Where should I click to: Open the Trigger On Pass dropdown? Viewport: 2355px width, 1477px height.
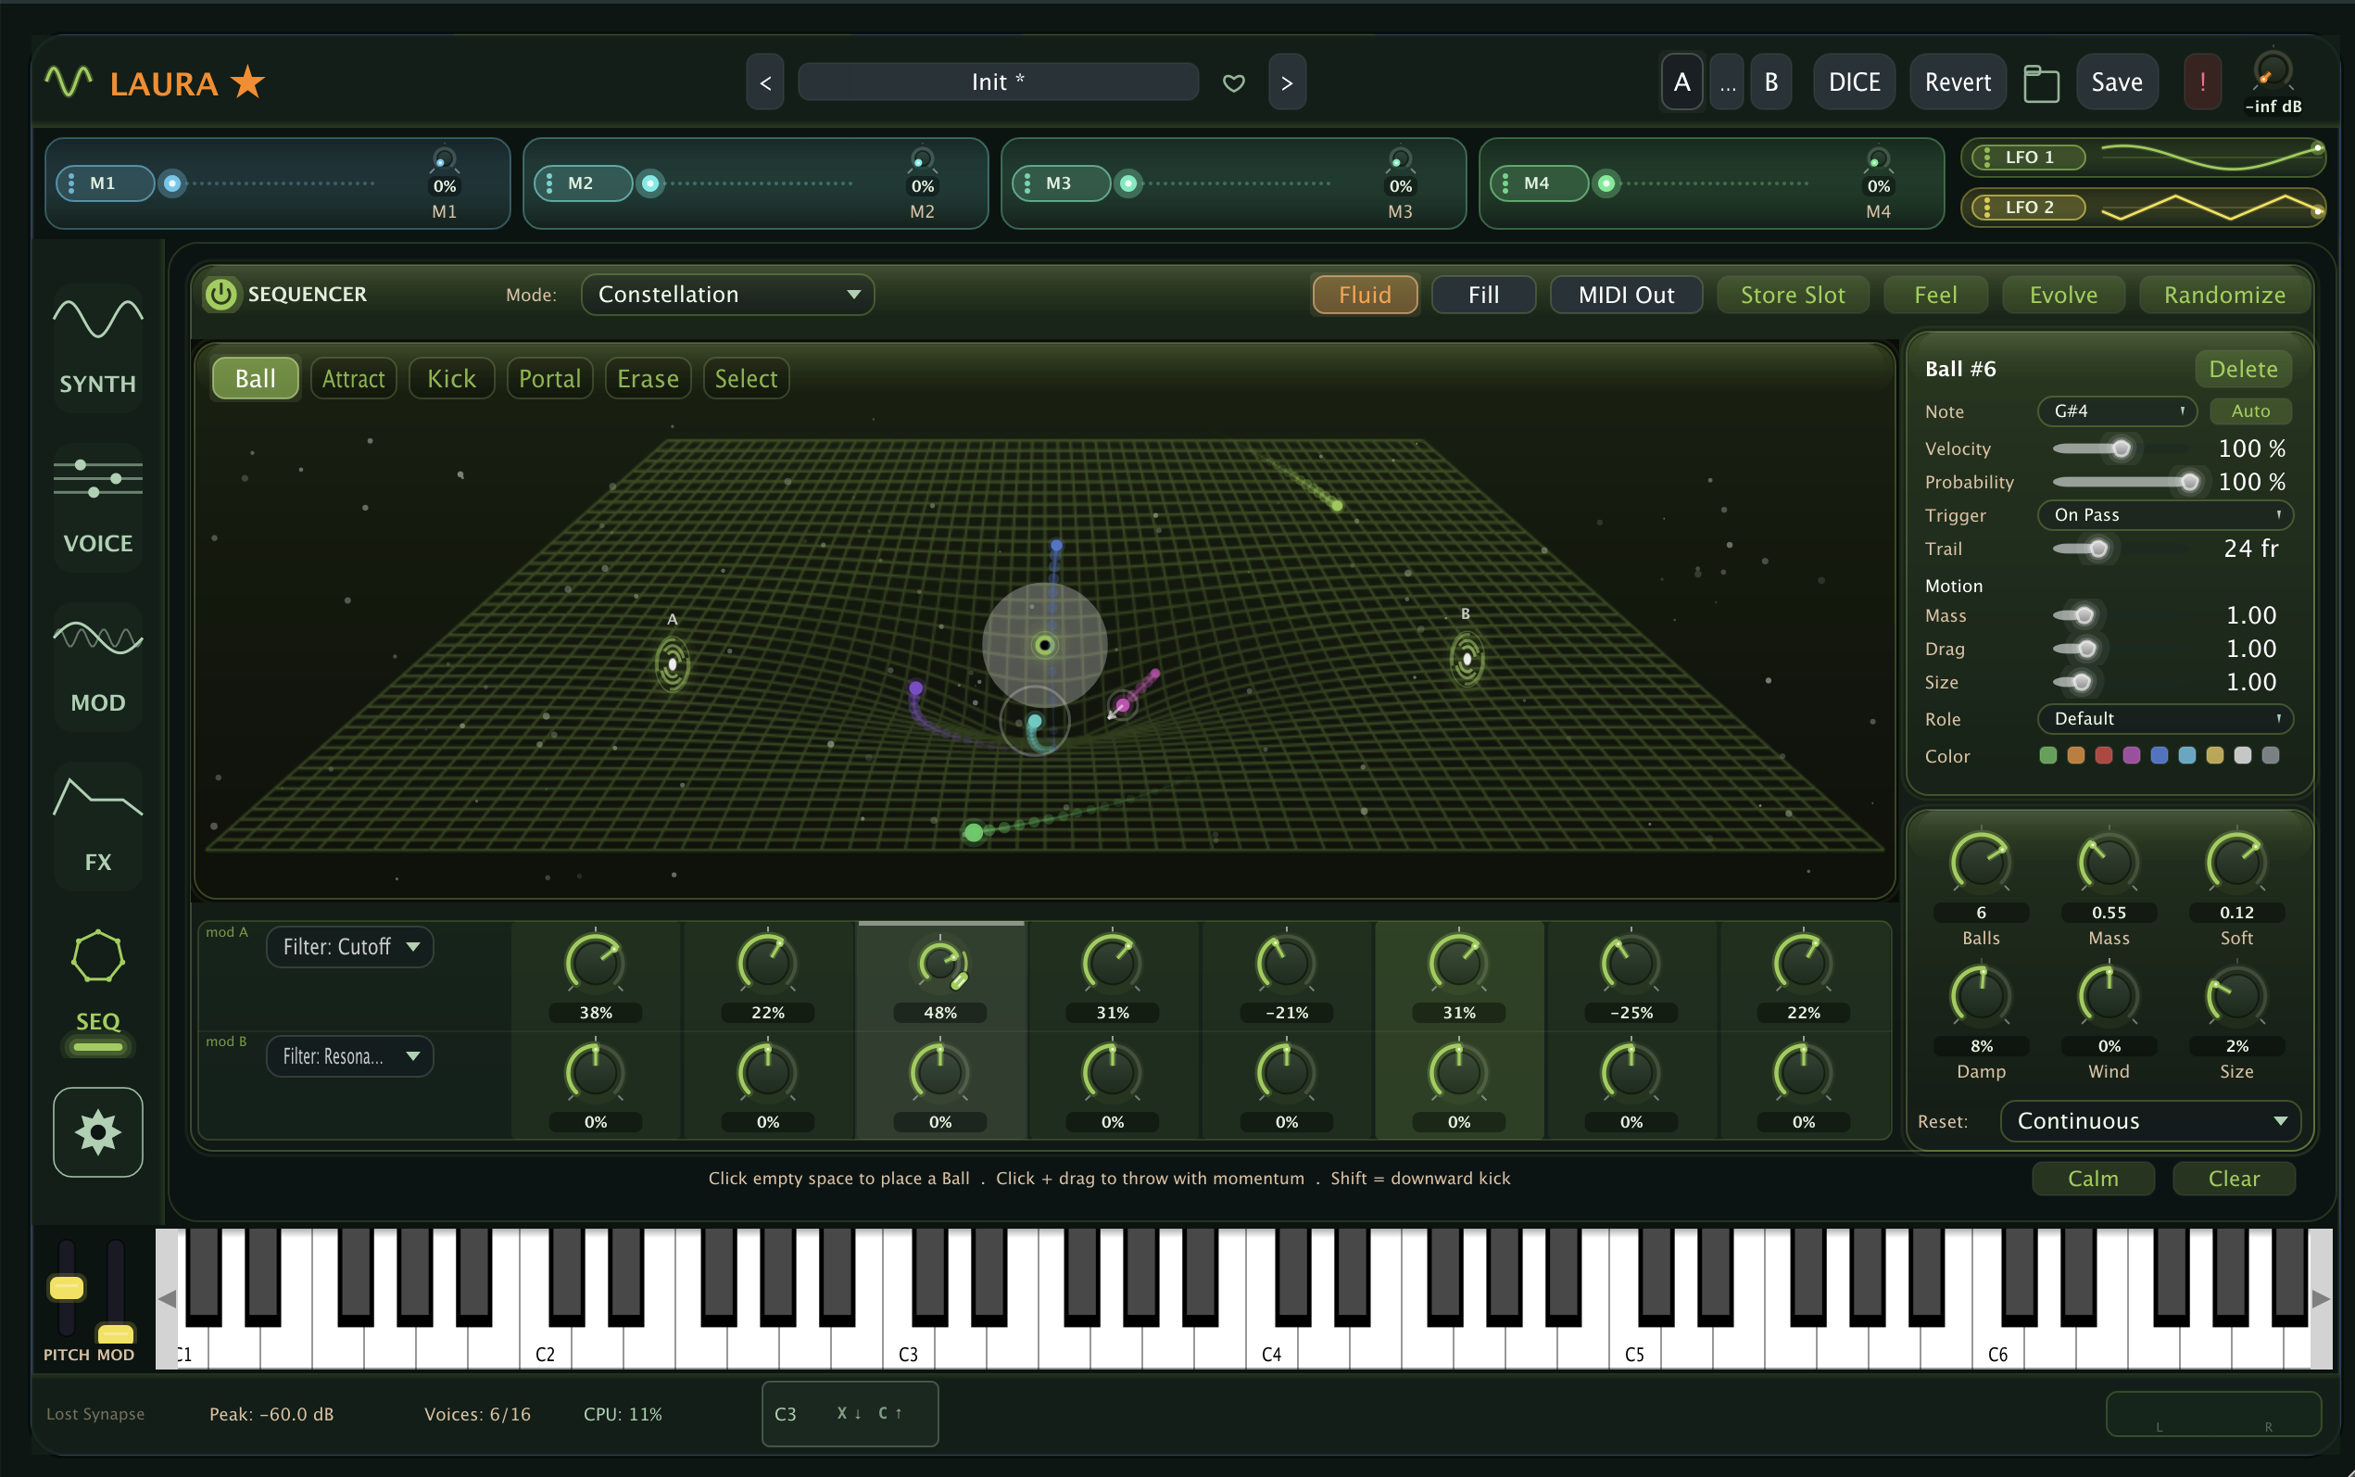(x=2164, y=515)
